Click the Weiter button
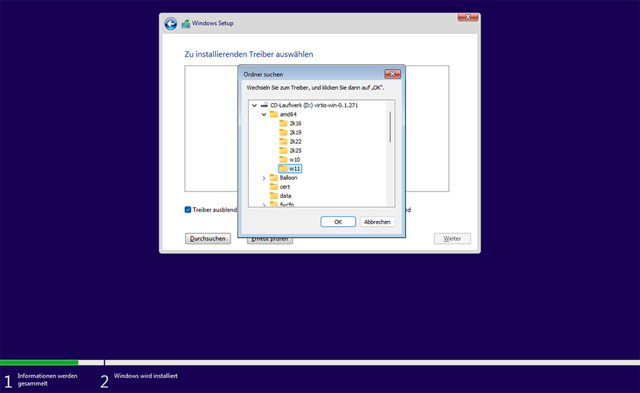 (452, 239)
